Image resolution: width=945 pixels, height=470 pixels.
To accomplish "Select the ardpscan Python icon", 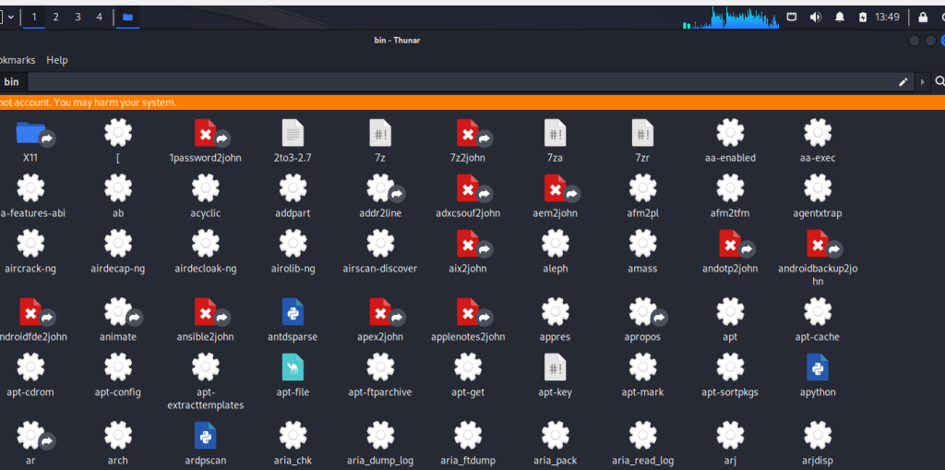I will coord(206,436).
